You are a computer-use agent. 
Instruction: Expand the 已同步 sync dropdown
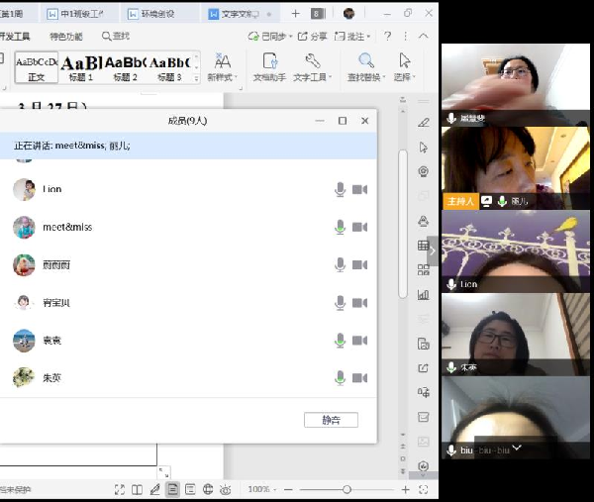[291, 37]
